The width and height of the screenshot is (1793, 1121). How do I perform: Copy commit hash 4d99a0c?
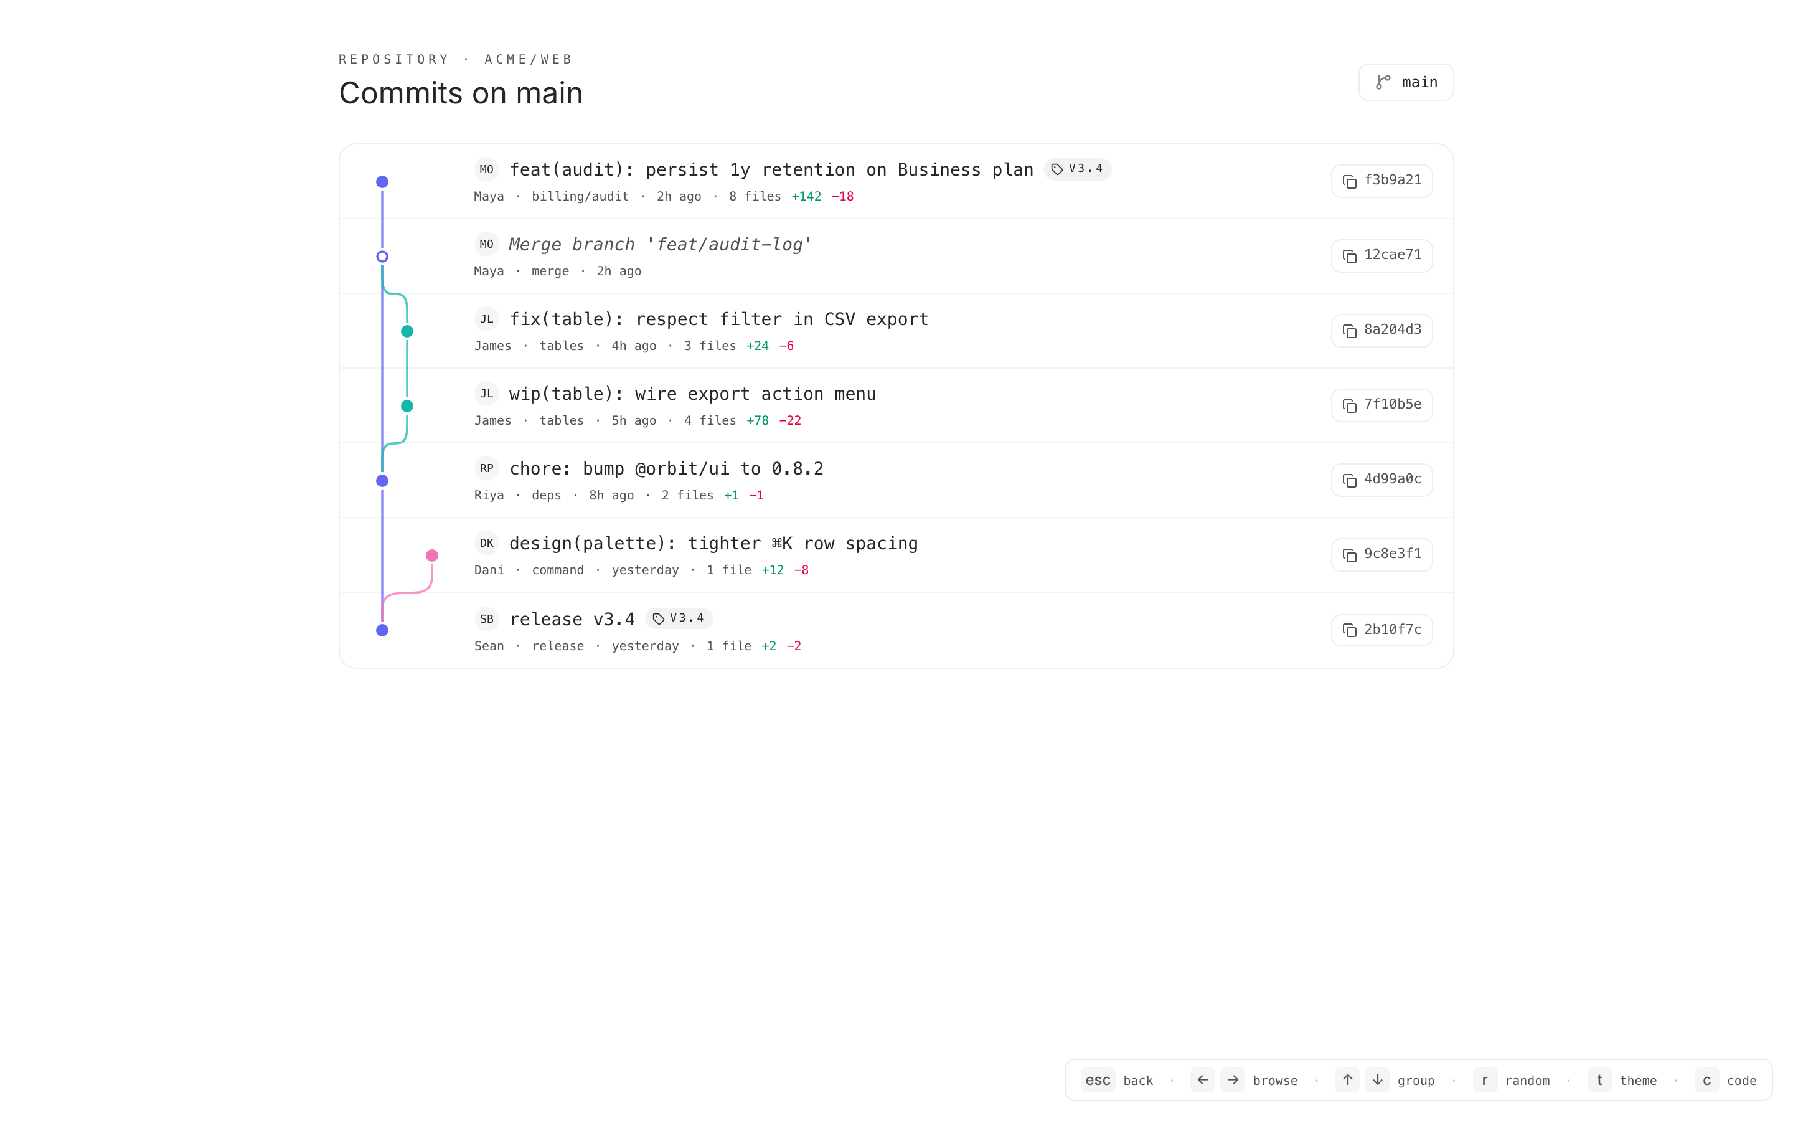click(1381, 480)
